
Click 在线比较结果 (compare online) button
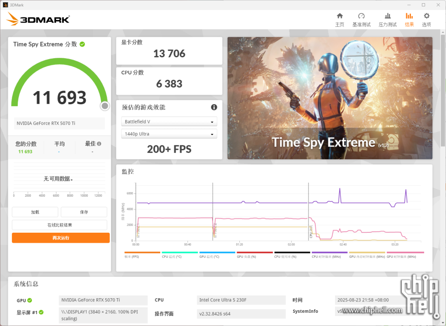click(60, 225)
